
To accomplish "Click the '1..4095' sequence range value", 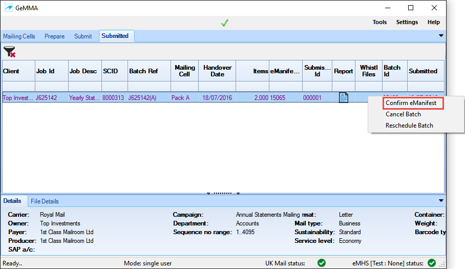I will [x=245, y=232].
